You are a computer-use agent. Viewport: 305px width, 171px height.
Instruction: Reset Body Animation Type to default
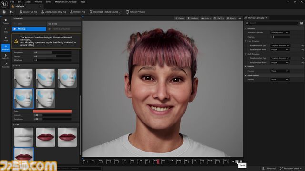(302, 58)
